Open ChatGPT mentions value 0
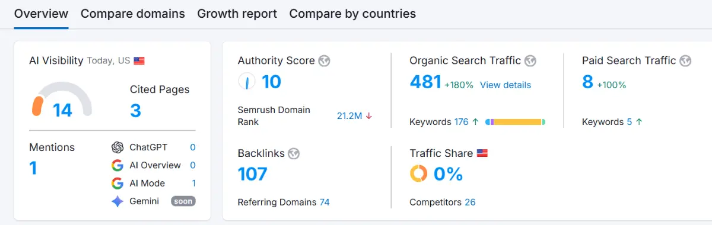The width and height of the screenshot is (712, 225). [x=193, y=147]
